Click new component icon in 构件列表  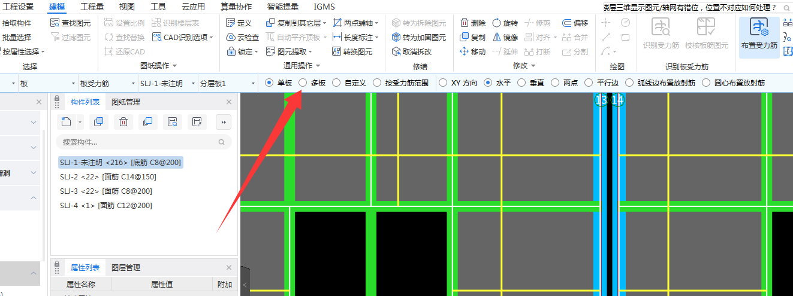click(67, 122)
